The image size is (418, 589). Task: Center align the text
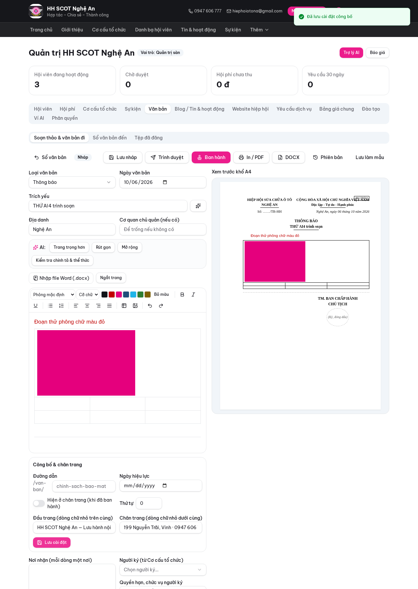click(87, 306)
